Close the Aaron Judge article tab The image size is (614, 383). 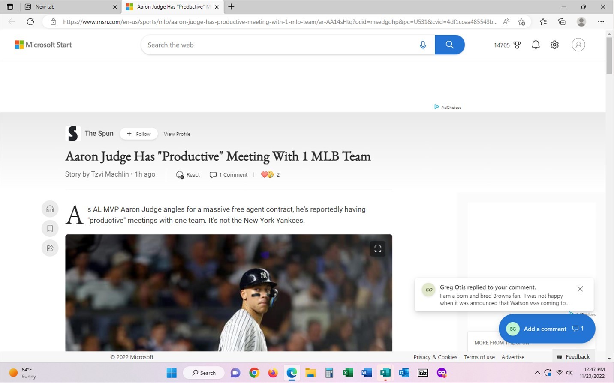pos(217,7)
